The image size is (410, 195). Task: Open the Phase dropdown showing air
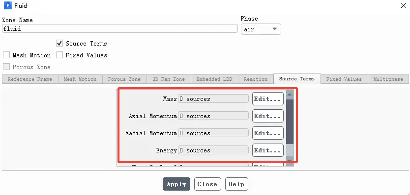click(x=261, y=29)
